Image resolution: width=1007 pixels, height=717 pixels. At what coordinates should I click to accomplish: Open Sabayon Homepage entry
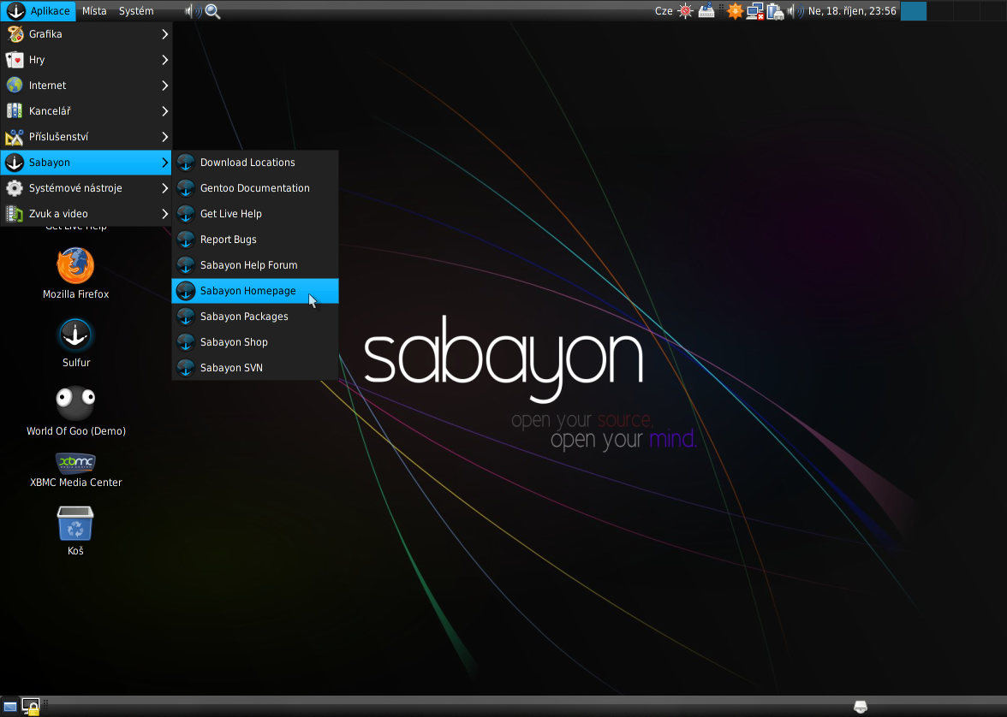[x=255, y=291]
